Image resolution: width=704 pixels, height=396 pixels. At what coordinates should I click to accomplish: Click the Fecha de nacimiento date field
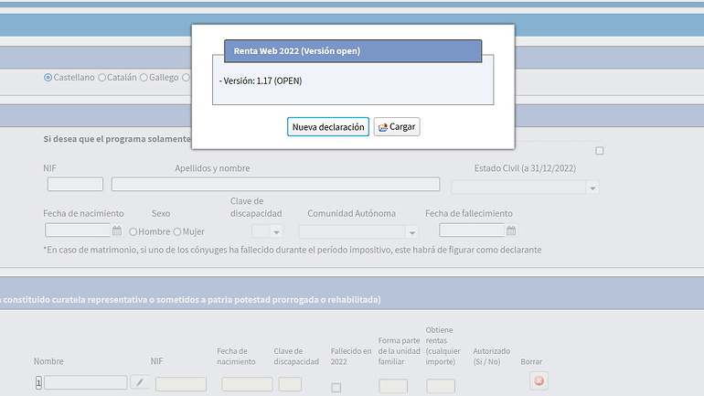(x=78, y=230)
